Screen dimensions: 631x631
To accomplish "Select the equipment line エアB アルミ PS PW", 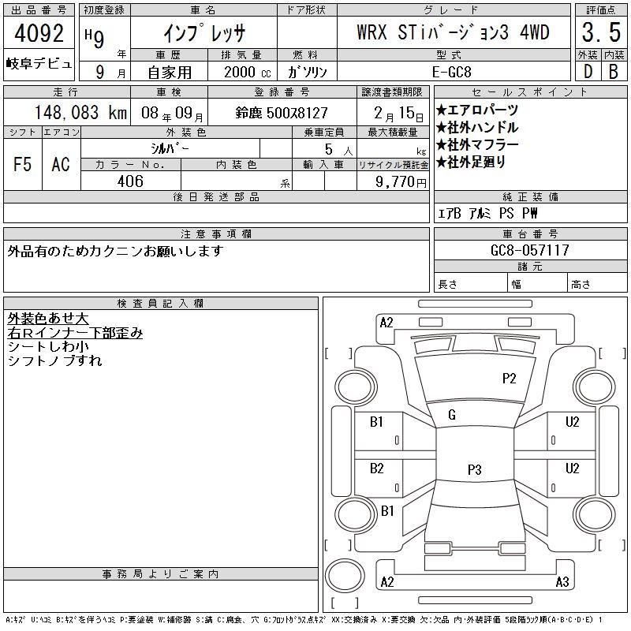I will coord(487,213).
